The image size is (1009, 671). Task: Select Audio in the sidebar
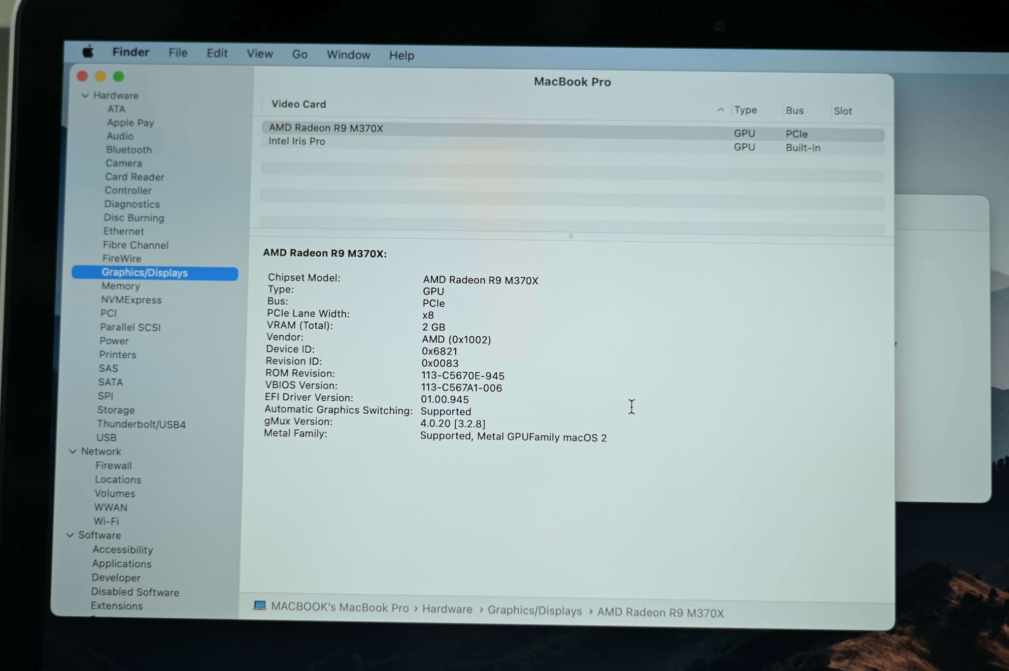click(x=120, y=136)
